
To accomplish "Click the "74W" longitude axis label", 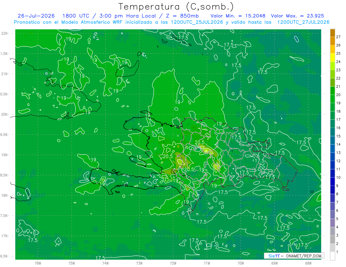I will (106, 263).
